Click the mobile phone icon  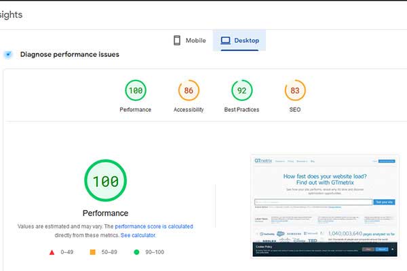177,41
